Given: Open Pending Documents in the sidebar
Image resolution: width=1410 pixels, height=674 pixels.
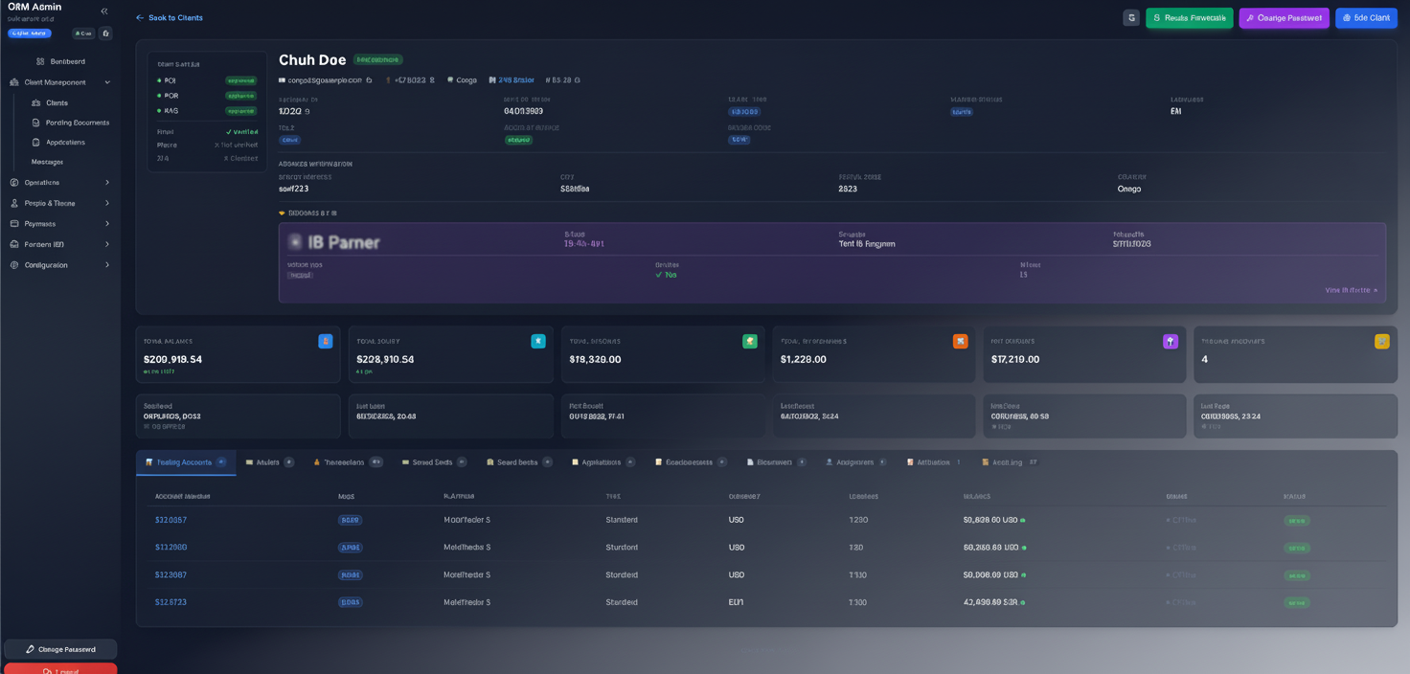Looking at the screenshot, I should tap(77, 123).
